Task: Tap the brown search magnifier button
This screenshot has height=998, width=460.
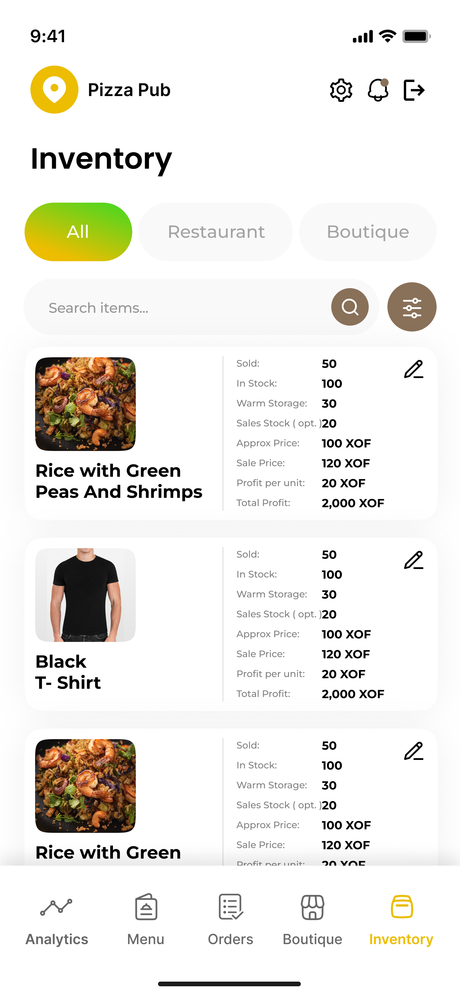Action: coord(350,307)
